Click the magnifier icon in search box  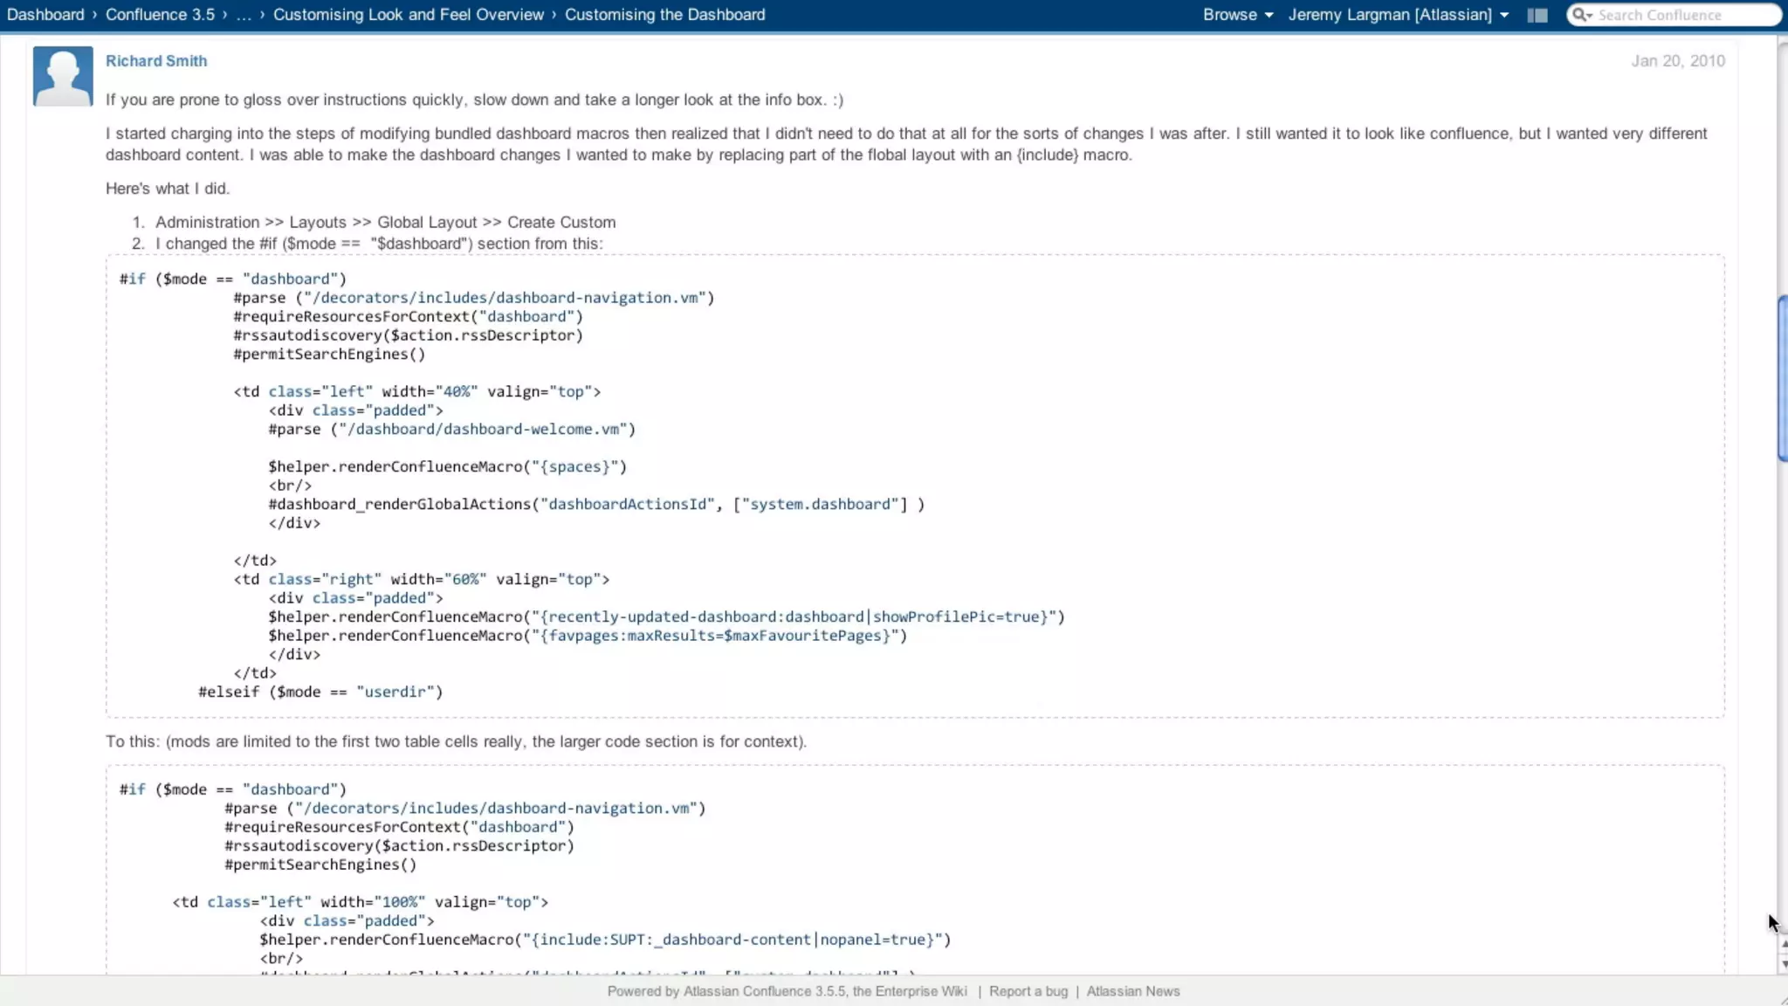coord(1580,15)
